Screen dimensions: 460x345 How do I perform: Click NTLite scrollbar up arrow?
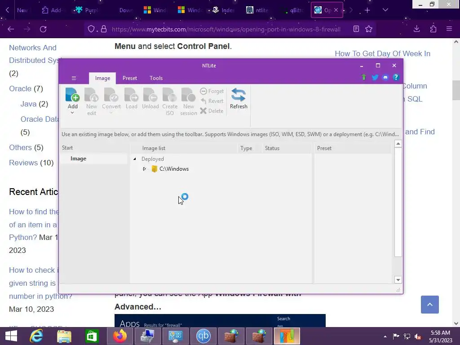click(398, 144)
